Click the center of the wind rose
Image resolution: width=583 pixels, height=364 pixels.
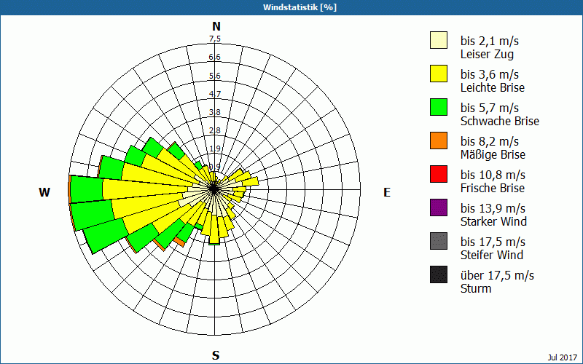[214, 189]
